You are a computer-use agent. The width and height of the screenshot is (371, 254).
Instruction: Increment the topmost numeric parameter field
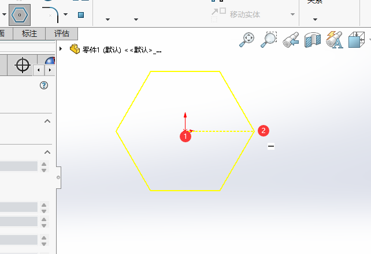click(44, 164)
